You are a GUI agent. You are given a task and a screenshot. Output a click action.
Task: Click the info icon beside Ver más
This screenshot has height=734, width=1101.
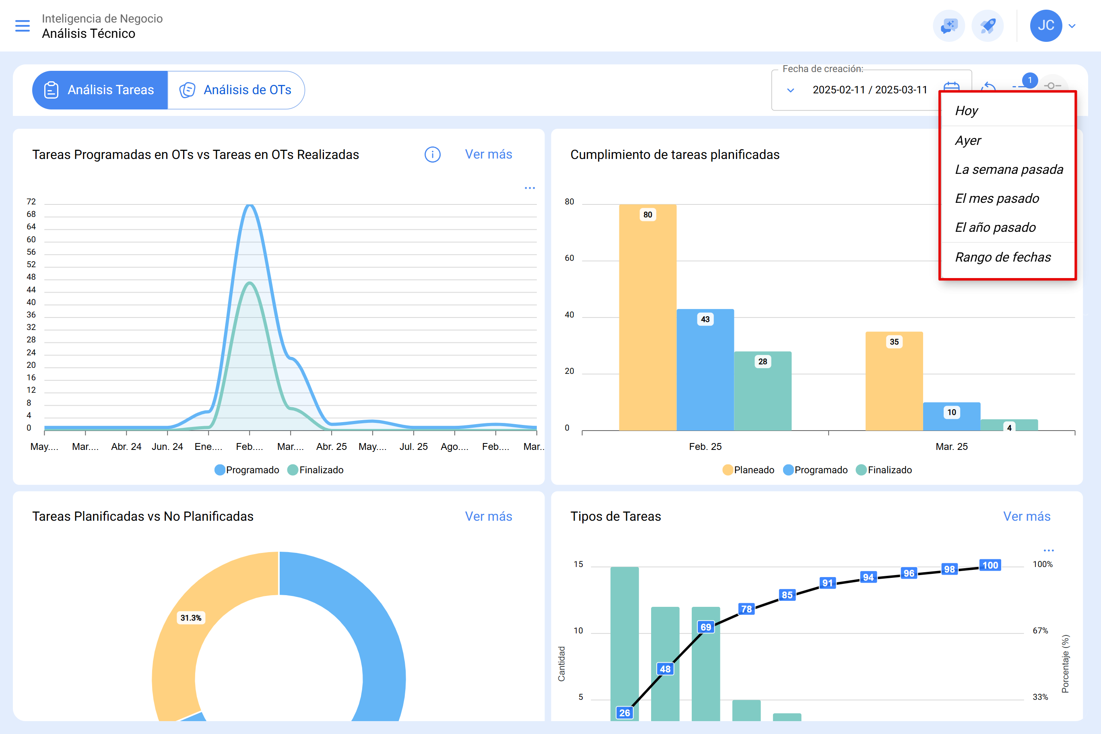(433, 155)
